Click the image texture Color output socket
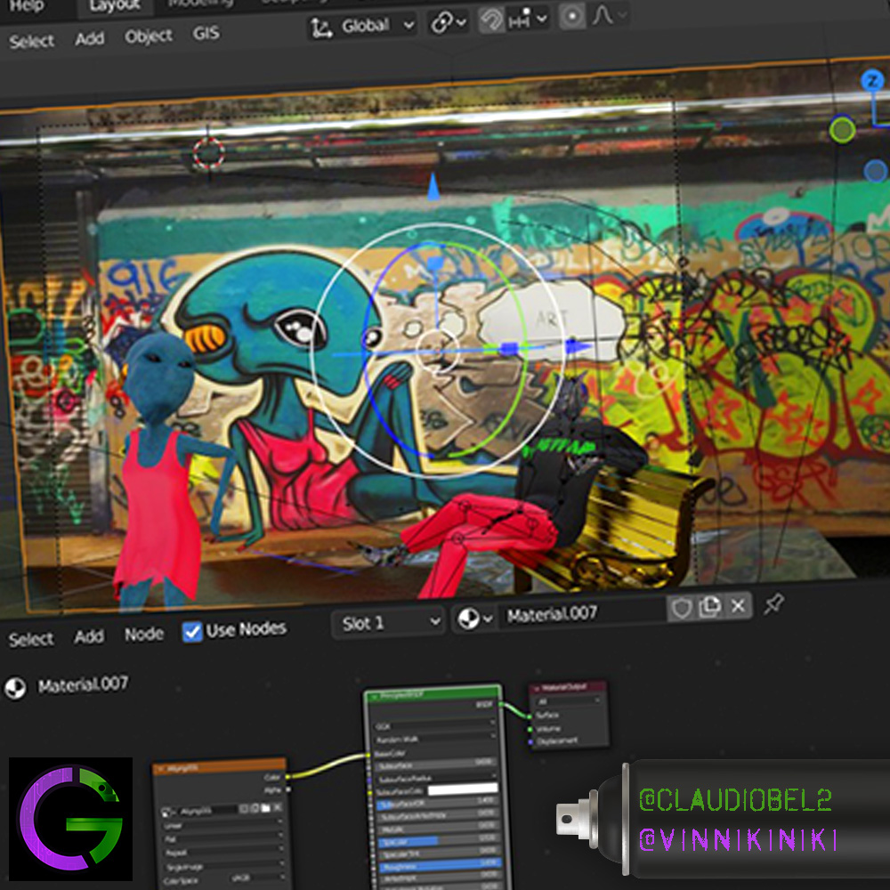Image resolution: width=890 pixels, height=890 pixels. point(287,776)
